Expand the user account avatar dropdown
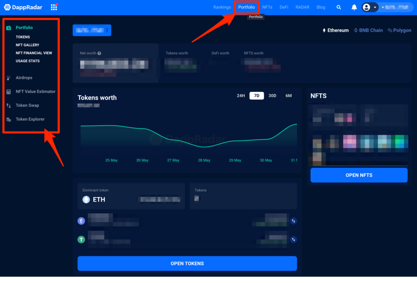The width and height of the screenshot is (417, 283). pos(370,7)
